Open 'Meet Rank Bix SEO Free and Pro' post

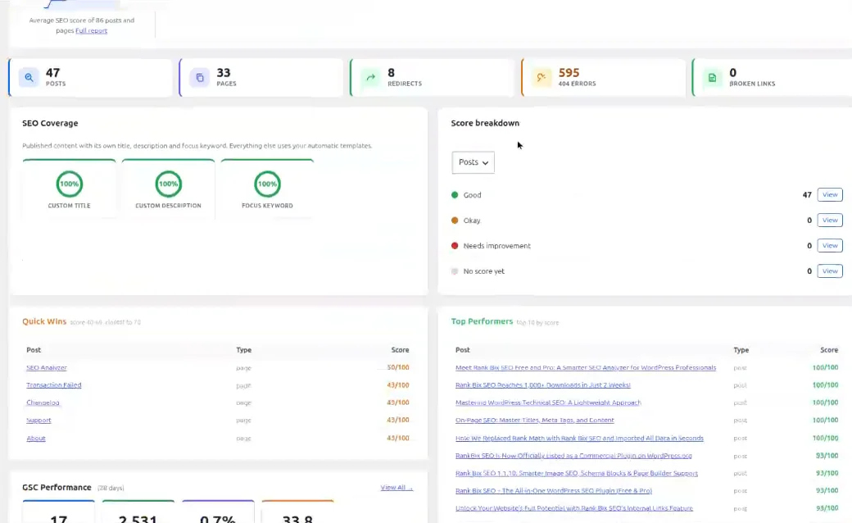[586, 367]
